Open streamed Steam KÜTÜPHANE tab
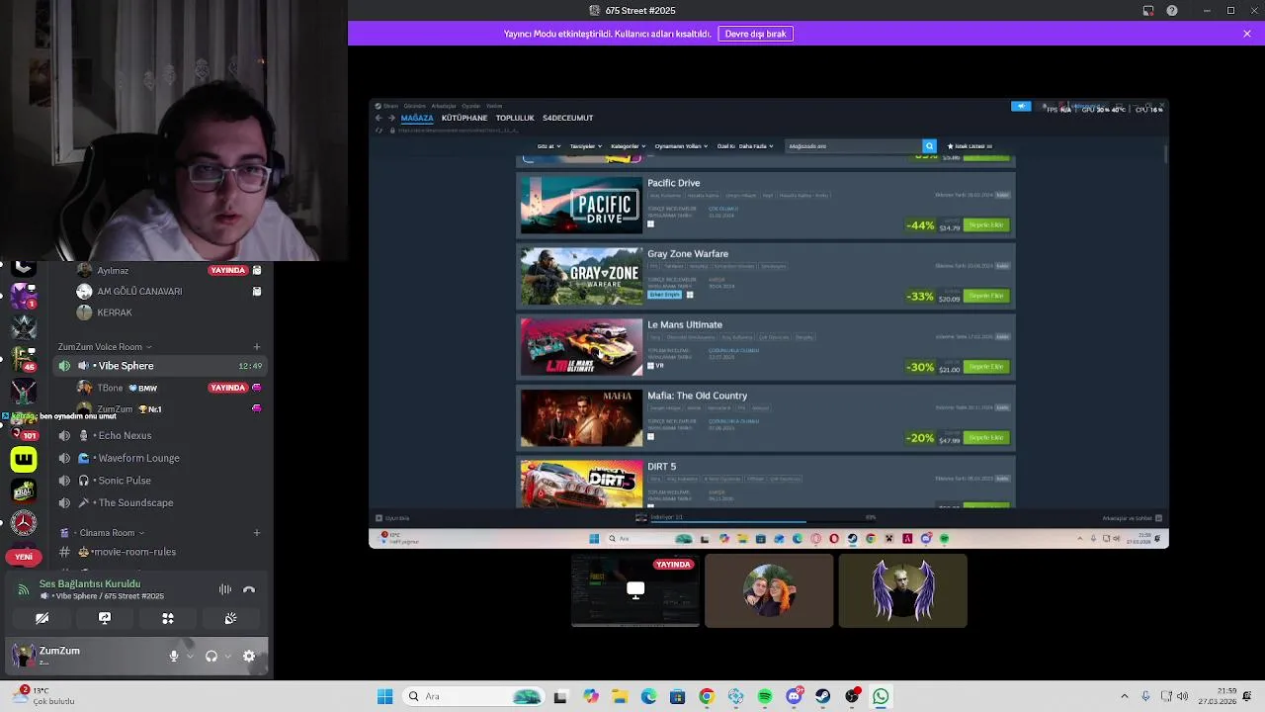Viewport: 1265px width, 712px height. [464, 118]
